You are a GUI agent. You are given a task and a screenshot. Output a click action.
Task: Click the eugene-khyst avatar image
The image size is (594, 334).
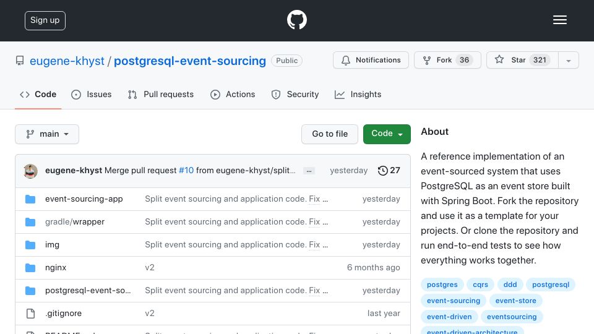(30, 171)
